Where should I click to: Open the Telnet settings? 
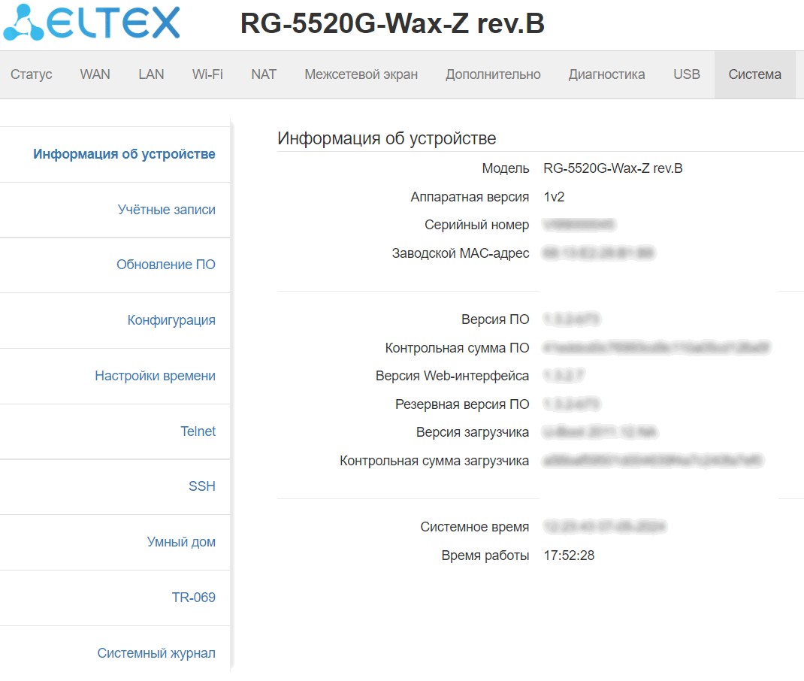(198, 431)
